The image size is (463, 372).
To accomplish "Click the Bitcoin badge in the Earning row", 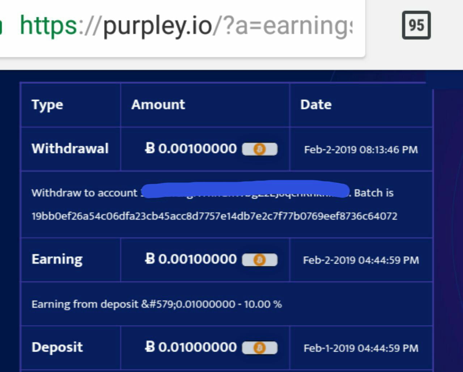I will [259, 260].
